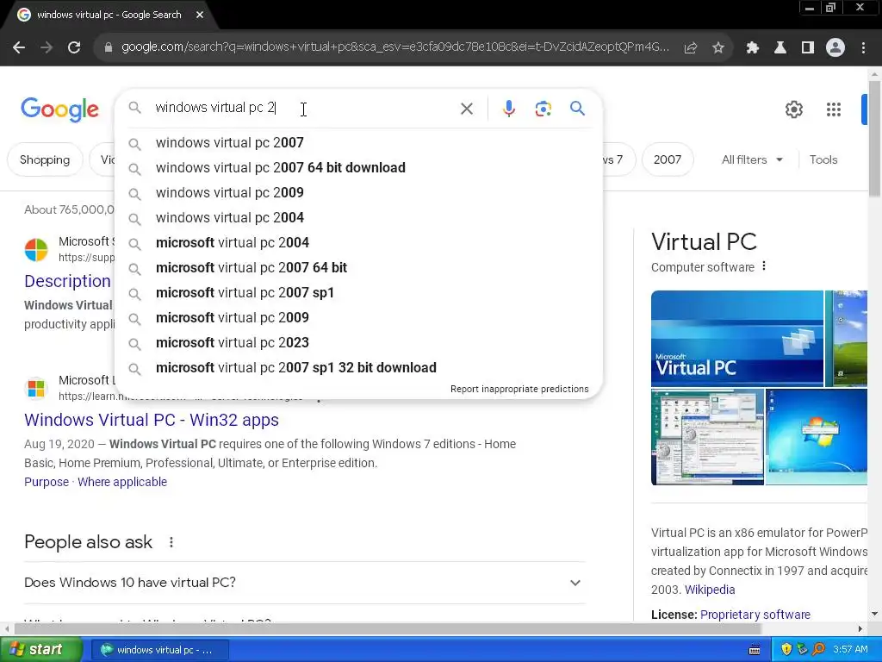Click the scrollbar down arrow
This screenshot has height=662, width=882.
coord(874,614)
